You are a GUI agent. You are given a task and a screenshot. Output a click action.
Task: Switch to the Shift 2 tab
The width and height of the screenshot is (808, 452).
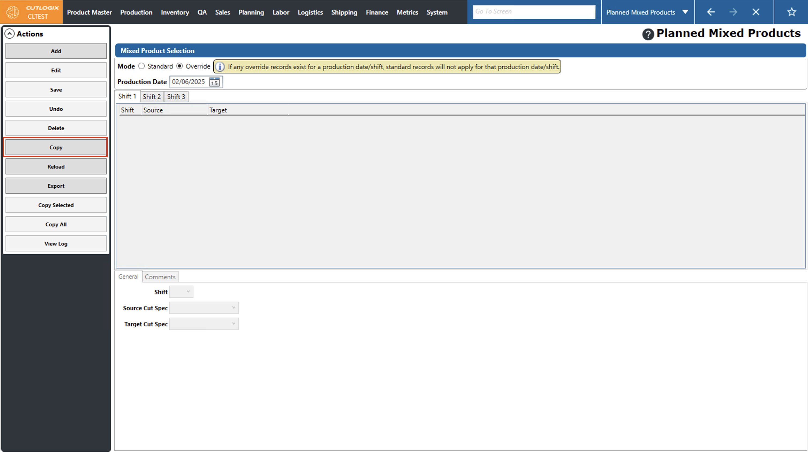click(152, 97)
